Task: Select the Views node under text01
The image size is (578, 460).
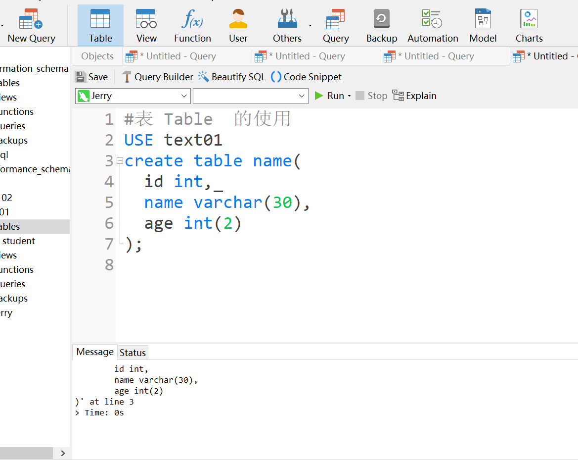Action: [x=8, y=255]
